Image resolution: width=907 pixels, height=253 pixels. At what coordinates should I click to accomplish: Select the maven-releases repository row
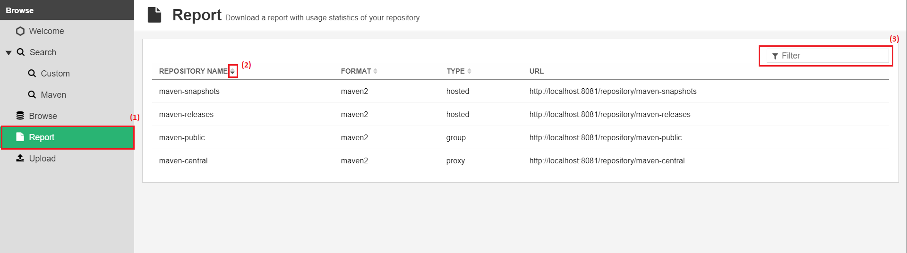click(186, 115)
